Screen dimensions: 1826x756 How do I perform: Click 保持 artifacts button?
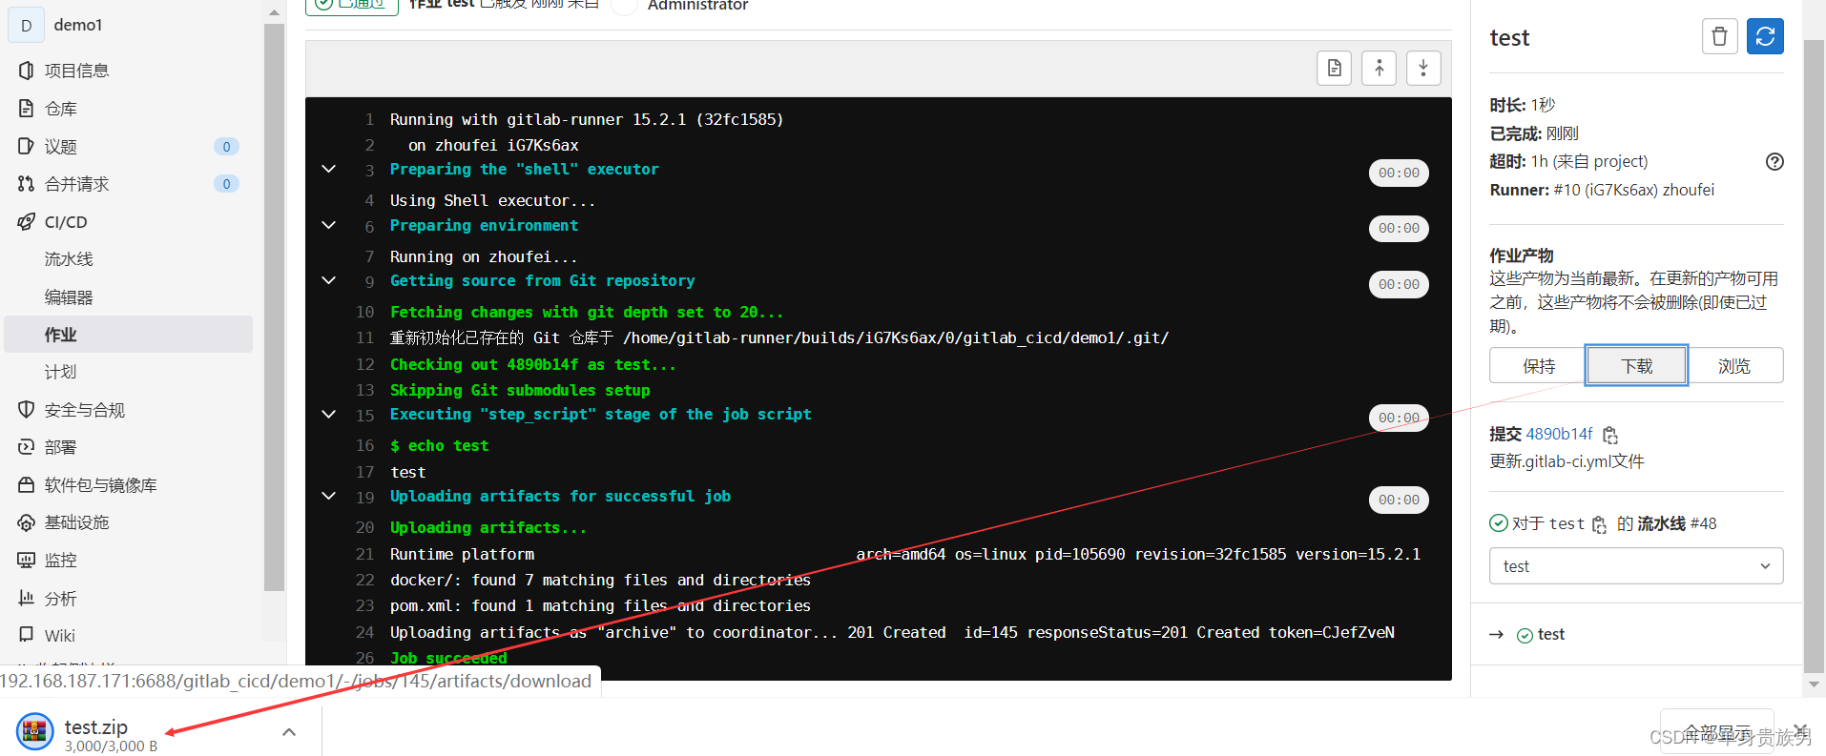(x=1538, y=366)
